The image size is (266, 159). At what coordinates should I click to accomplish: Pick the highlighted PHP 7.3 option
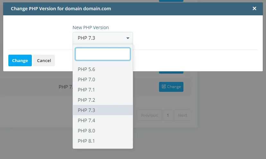(x=102, y=110)
